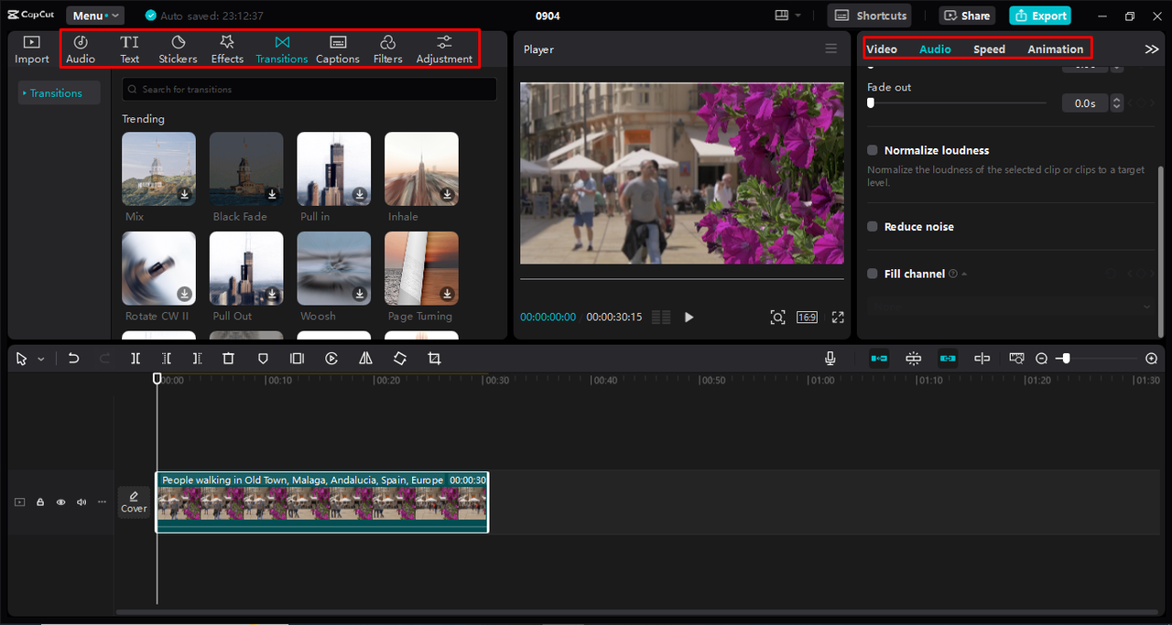Open the player full-screen view
The width and height of the screenshot is (1172, 625).
(x=838, y=318)
